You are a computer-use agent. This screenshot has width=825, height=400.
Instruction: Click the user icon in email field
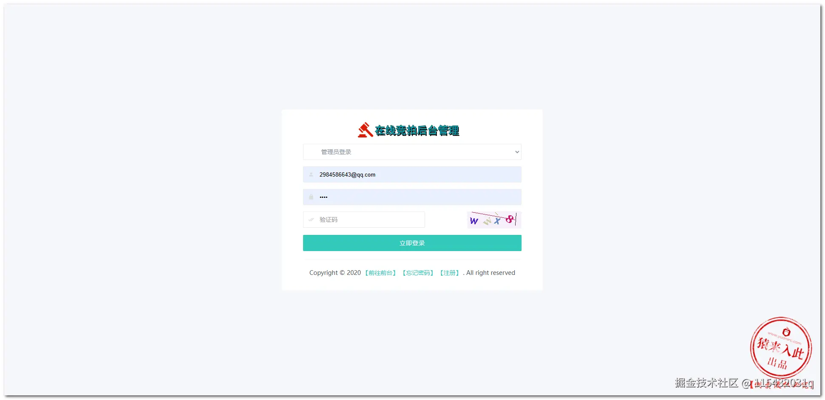tap(311, 174)
